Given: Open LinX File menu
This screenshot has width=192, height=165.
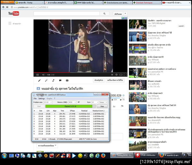Looking at the screenshot, I should coord(35,99).
